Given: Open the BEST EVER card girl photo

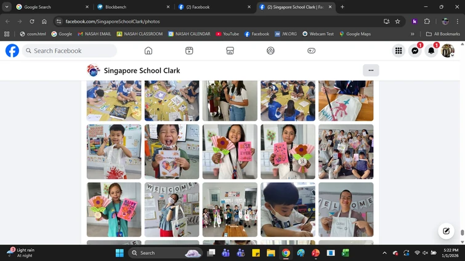Looking at the screenshot, I should (230, 151).
